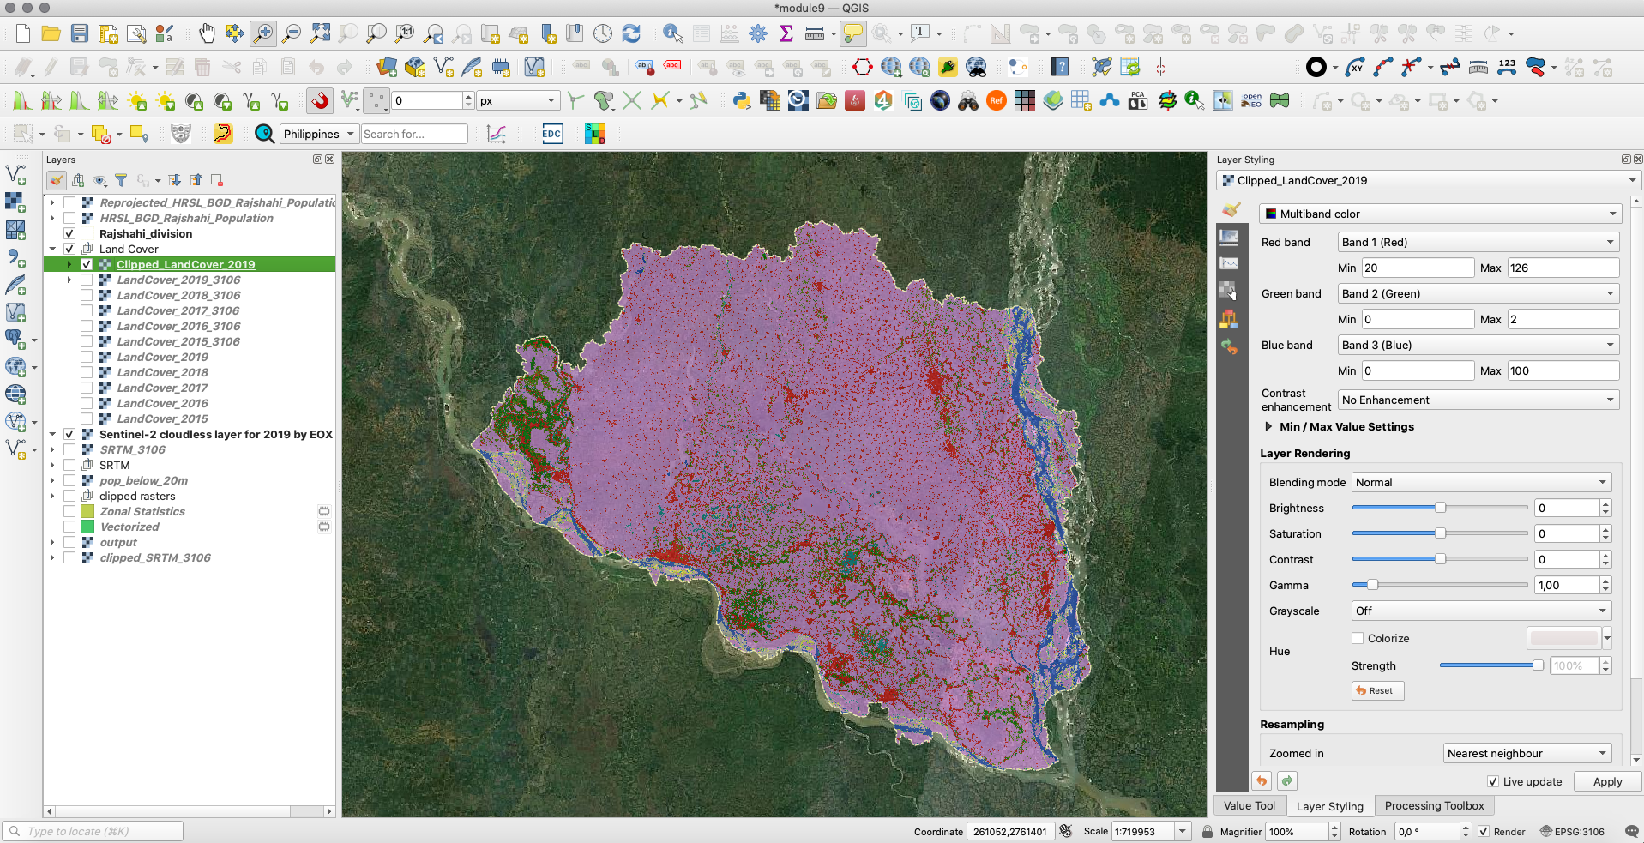Viewport: 1644px width, 843px height.
Task: Toggle the snapping magnet icon
Action: 320,101
